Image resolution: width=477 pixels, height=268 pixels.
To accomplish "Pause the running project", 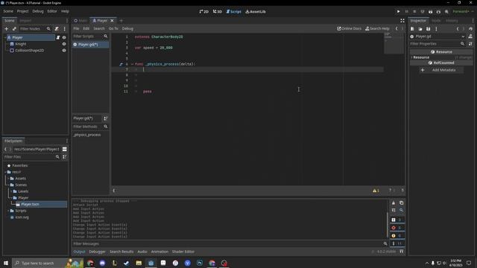I will [406, 12].
